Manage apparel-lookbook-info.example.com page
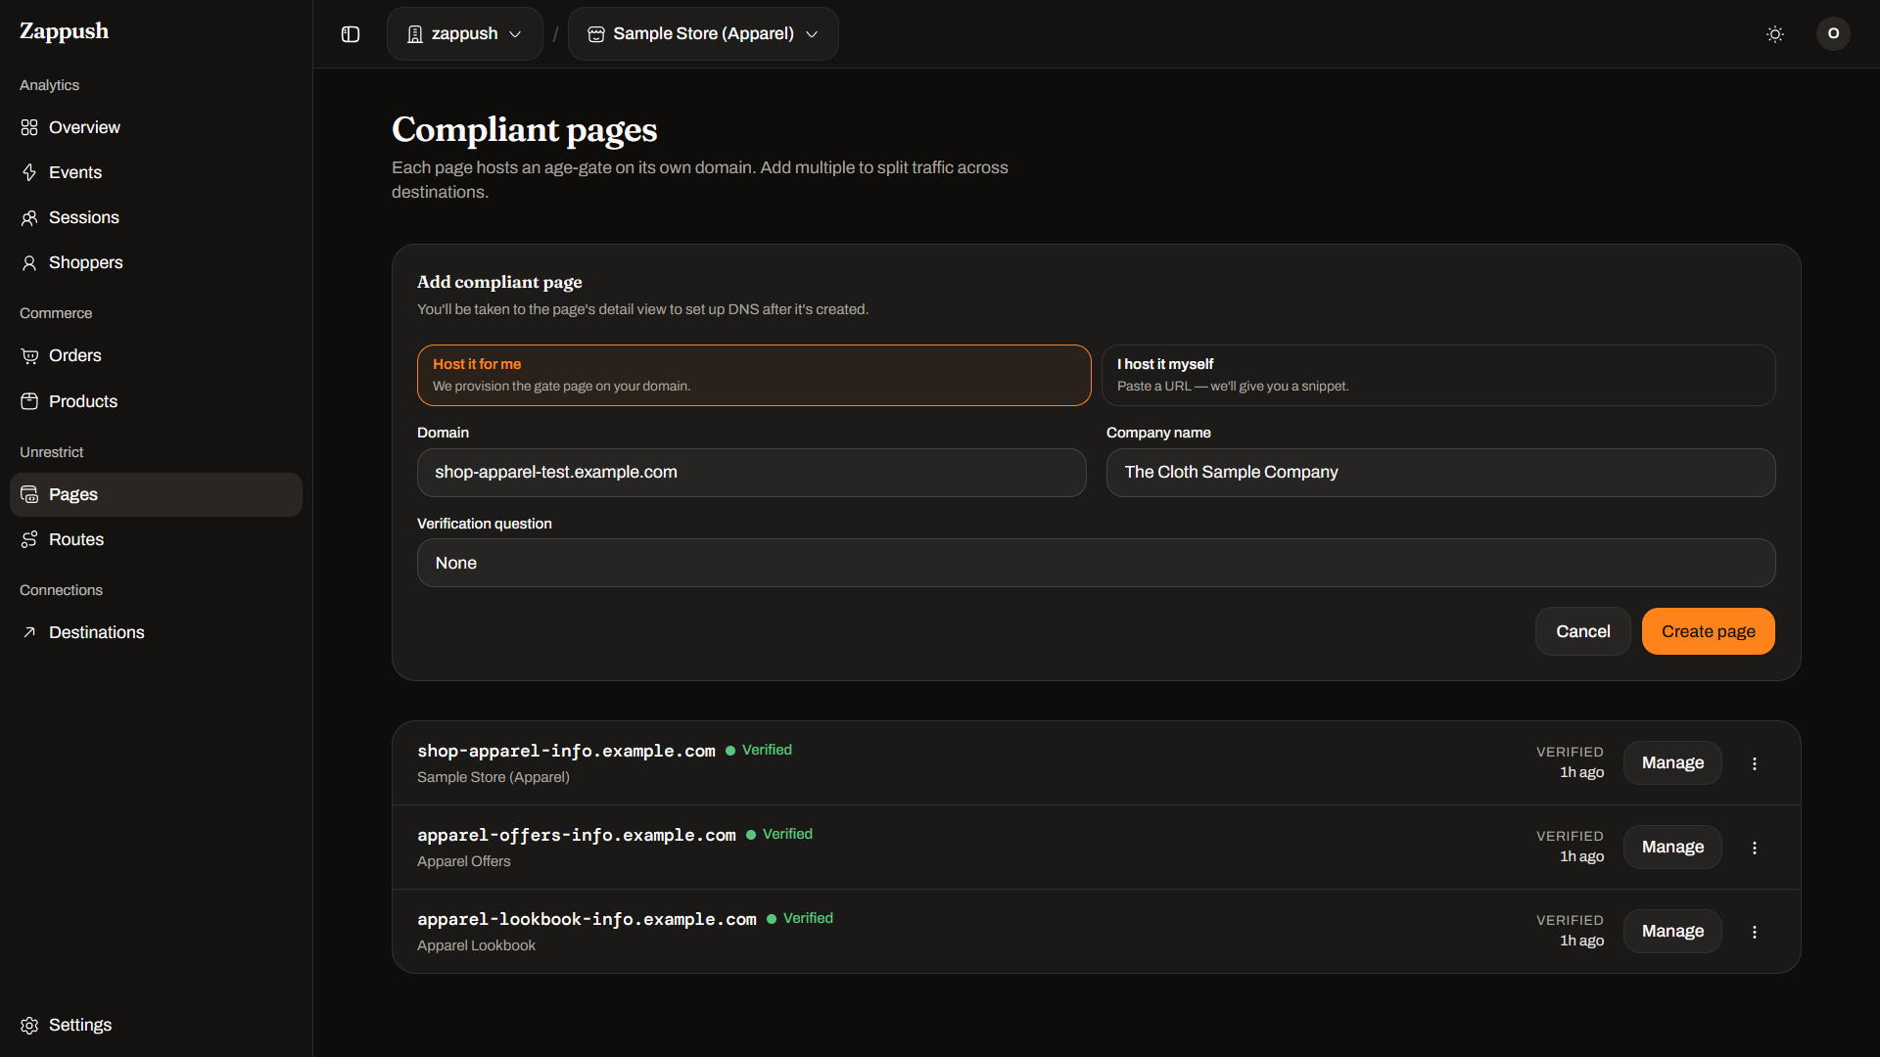 pos(1672,932)
